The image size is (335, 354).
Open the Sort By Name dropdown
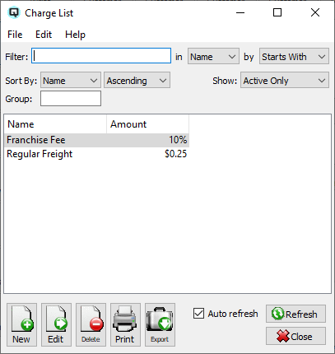pos(71,80)
